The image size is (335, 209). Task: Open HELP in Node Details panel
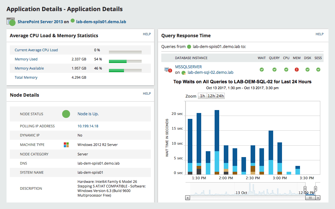147,94
